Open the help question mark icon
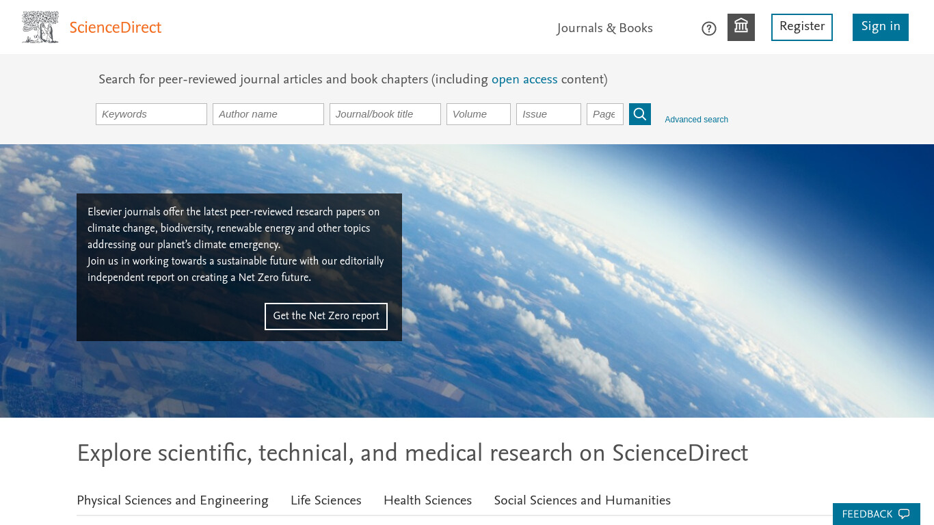The height and width of the screenshot is (525, 934). pos(709,29)
